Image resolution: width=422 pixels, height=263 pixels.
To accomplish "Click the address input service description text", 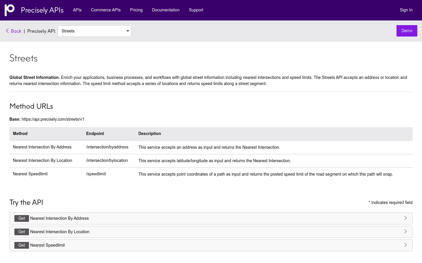I will (x=209, y=147).
